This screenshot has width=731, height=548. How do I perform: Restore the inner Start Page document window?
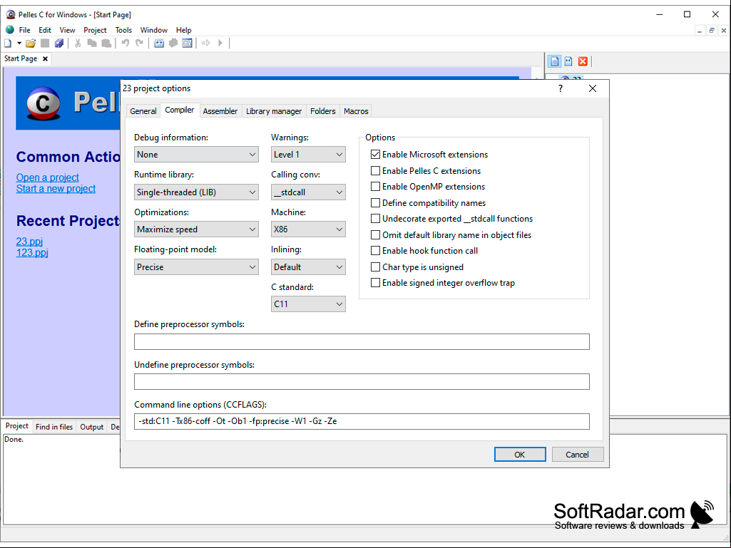pyautogui.click(x=712, y=31)
